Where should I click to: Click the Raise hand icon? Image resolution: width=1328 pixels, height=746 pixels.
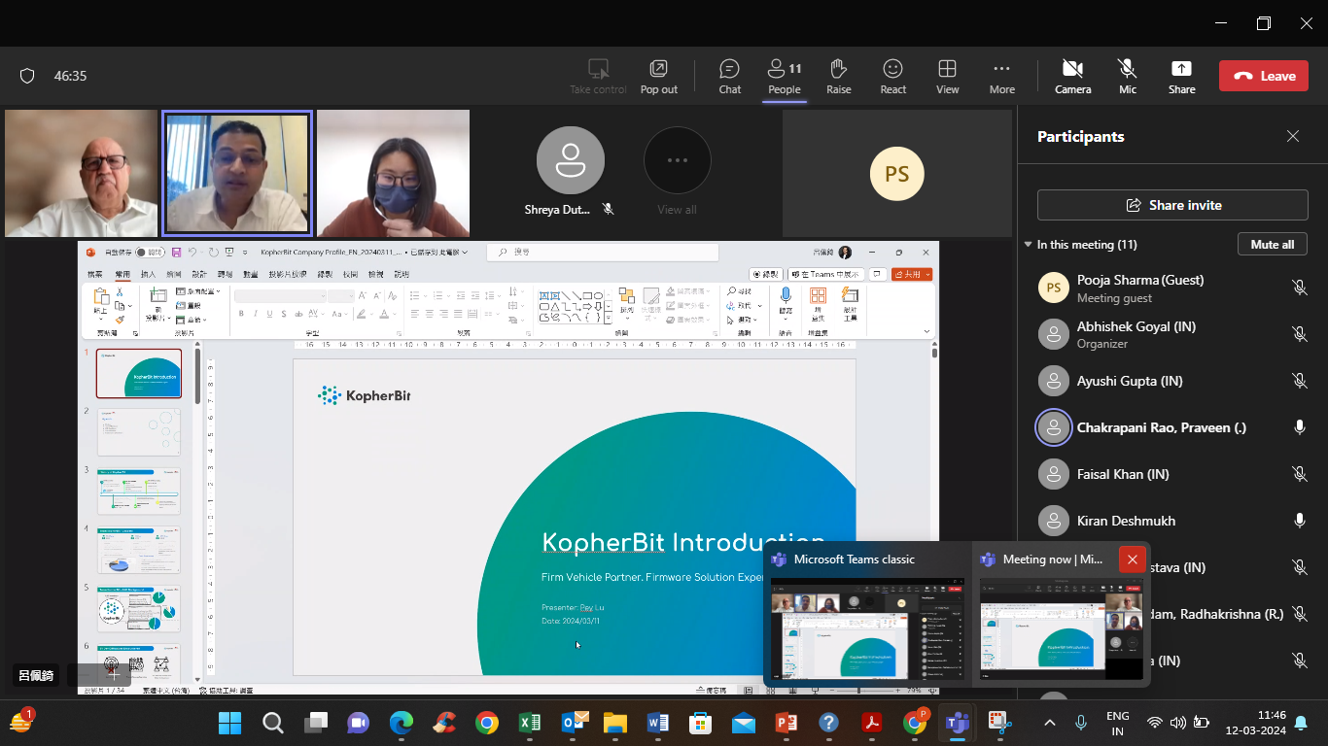[x=838, y=76]
